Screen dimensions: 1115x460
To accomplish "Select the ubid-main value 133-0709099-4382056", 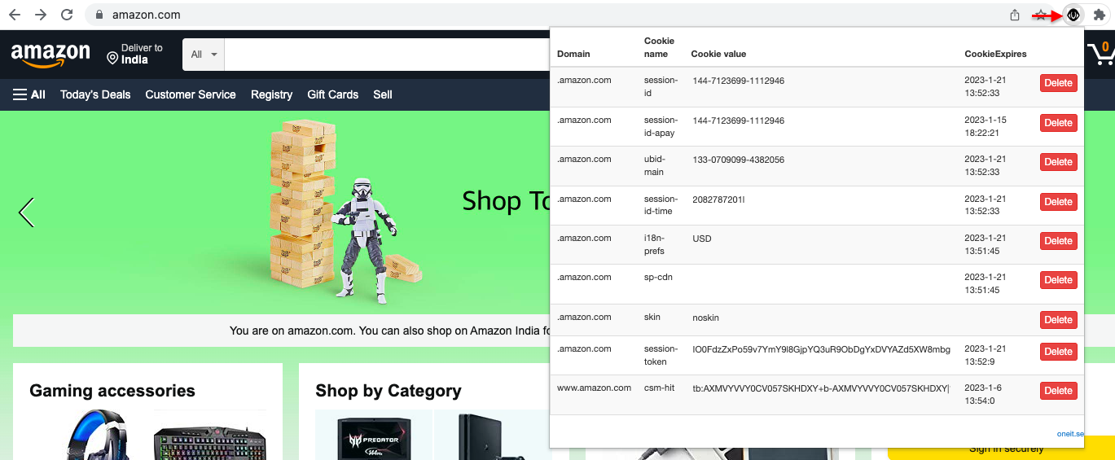I will click(x=739, y=160).
